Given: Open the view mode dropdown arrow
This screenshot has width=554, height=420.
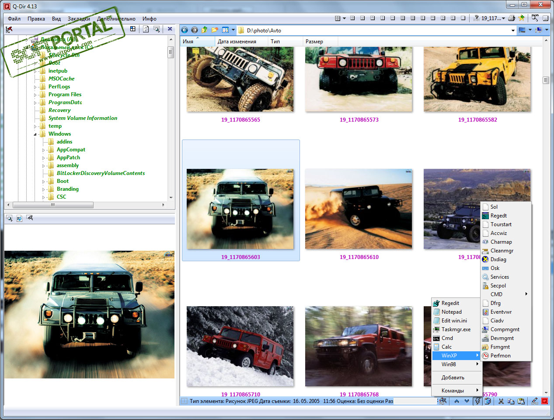Looking at the screenshot, I should (x=233, y=30).
